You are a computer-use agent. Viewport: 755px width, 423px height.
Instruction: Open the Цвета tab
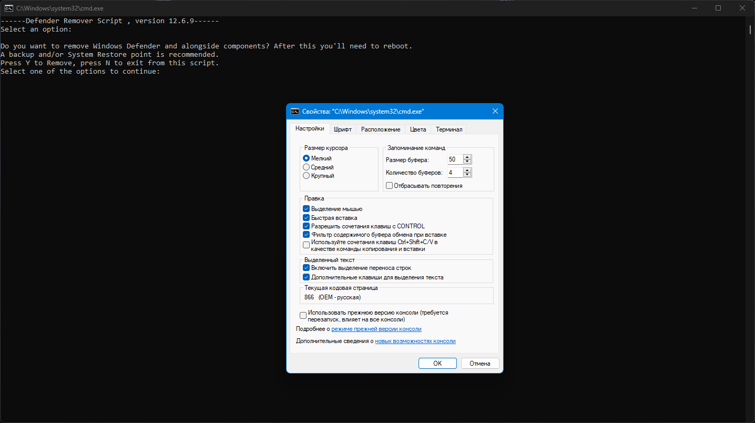(x=418, y=129)
